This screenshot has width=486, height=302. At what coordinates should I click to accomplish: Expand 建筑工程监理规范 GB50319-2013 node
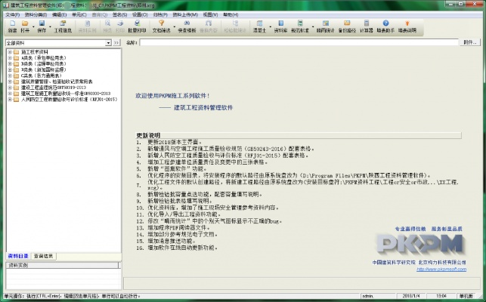click(x=8, y=88)
